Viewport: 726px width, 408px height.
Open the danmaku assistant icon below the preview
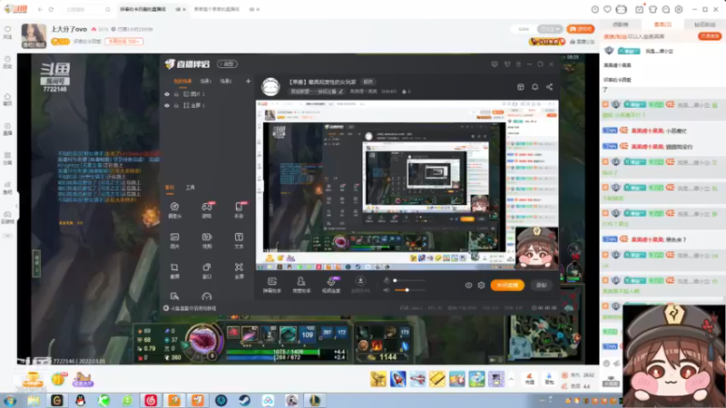click(x=272, y=281)
